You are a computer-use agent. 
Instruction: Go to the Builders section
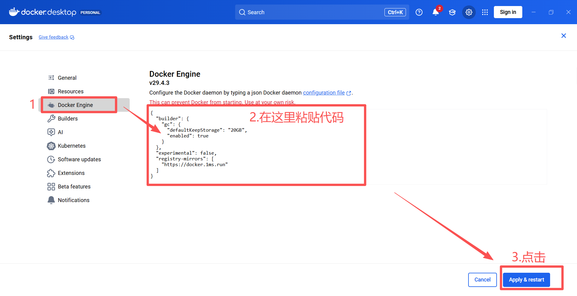pos(84,118)
